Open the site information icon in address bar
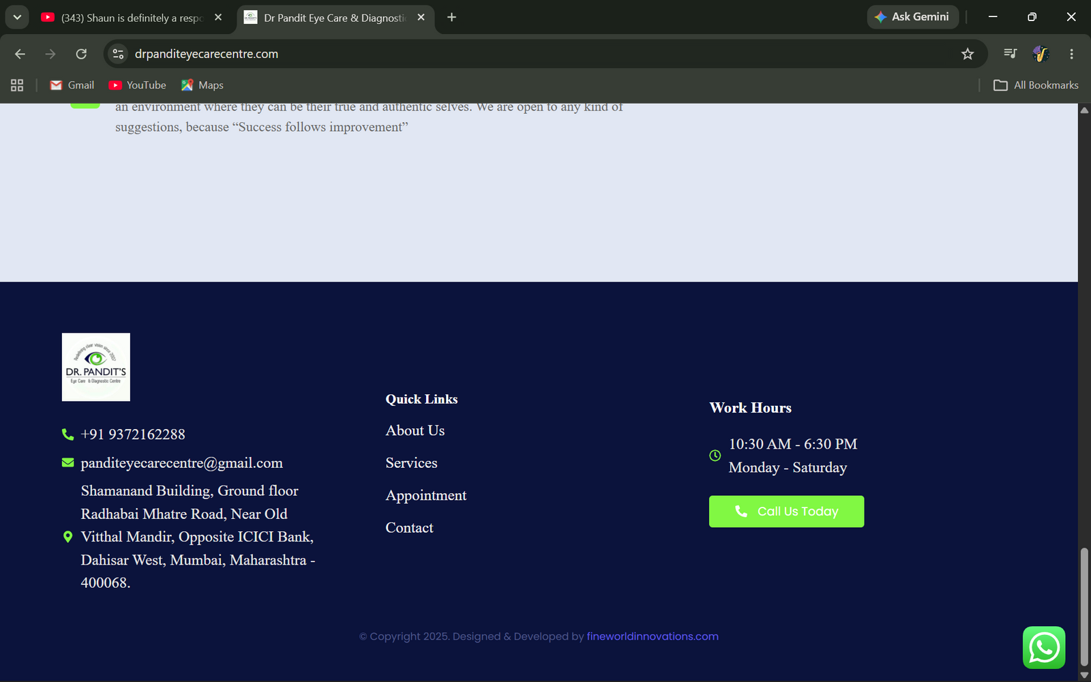The width and height of the screenshot is (1091, 682). click(118, 54)
